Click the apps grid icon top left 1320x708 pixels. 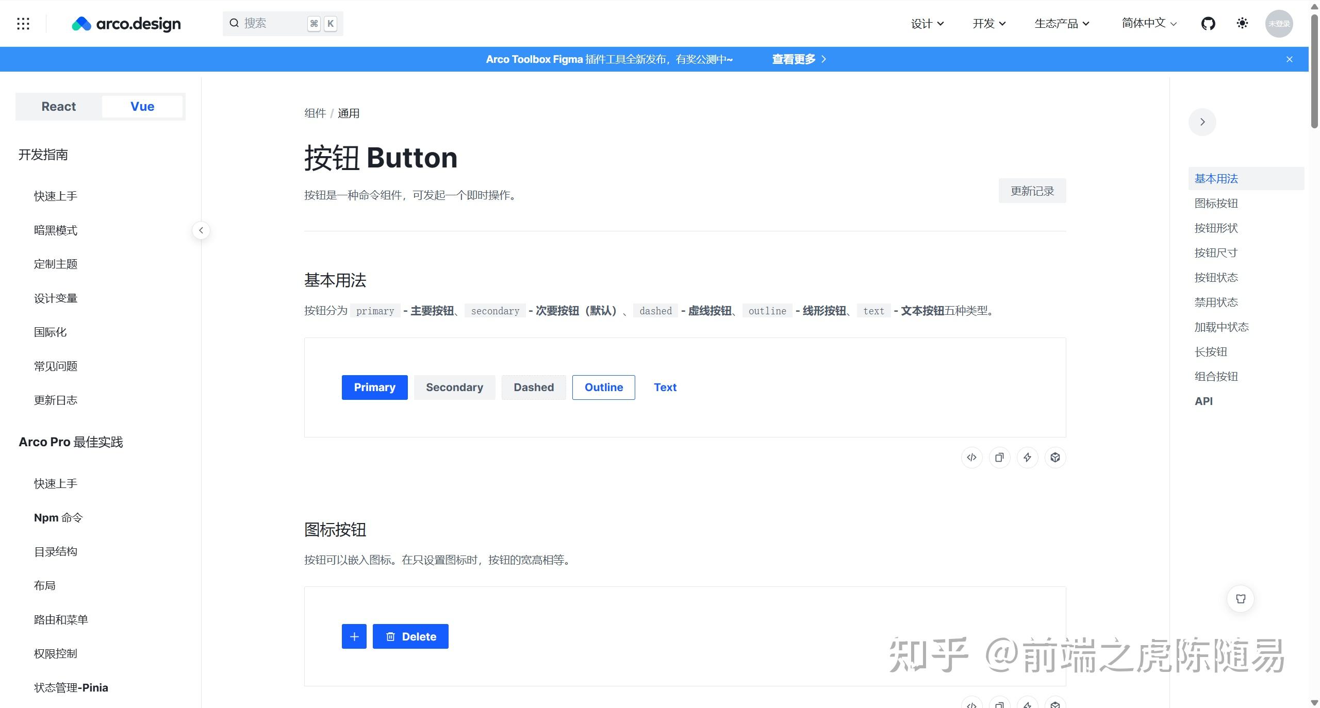[23, 23]
